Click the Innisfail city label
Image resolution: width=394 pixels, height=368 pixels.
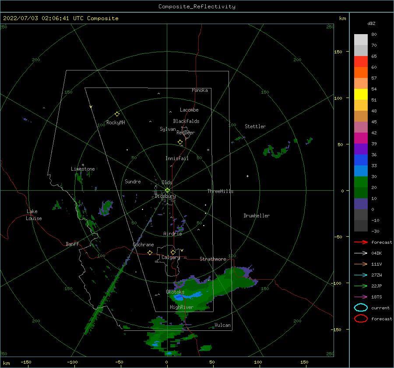click(177, 158)
